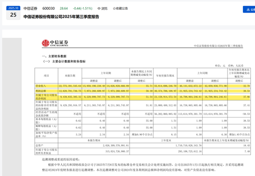The height and width of the screenshot is (176, 255).
Task: Click the 单位:元 币种:人民币 note
Action: pos(229,65)
